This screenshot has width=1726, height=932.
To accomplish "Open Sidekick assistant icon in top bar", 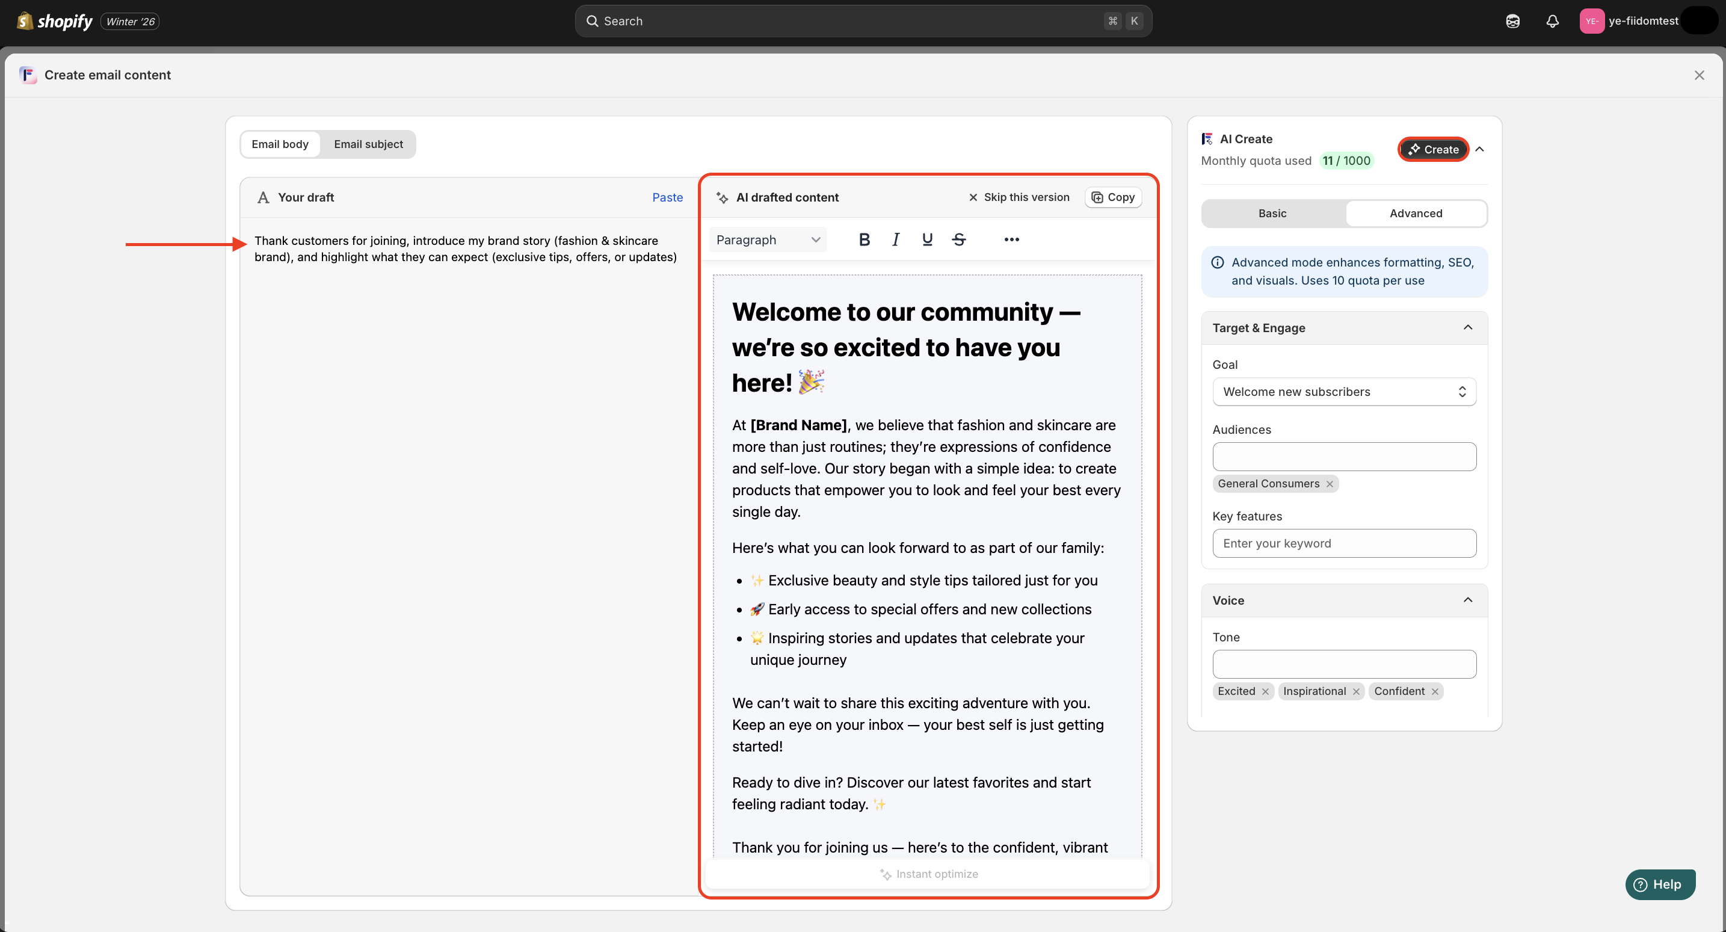I will pos(1513,22).
